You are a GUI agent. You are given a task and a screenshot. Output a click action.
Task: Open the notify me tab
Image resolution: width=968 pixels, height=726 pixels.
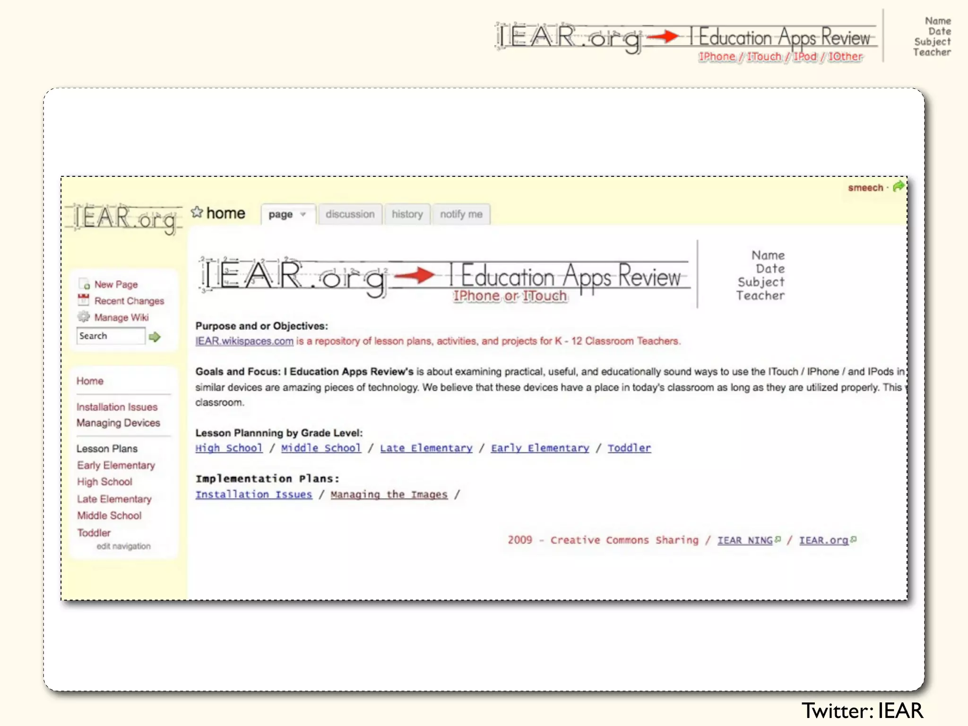[x=461, y=214]
